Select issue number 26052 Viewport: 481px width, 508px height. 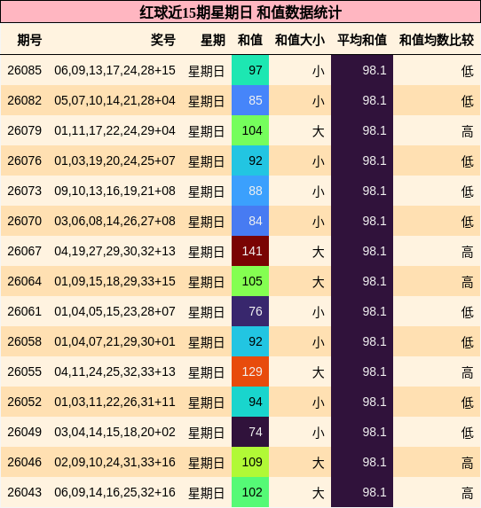(x=24, y=402)
